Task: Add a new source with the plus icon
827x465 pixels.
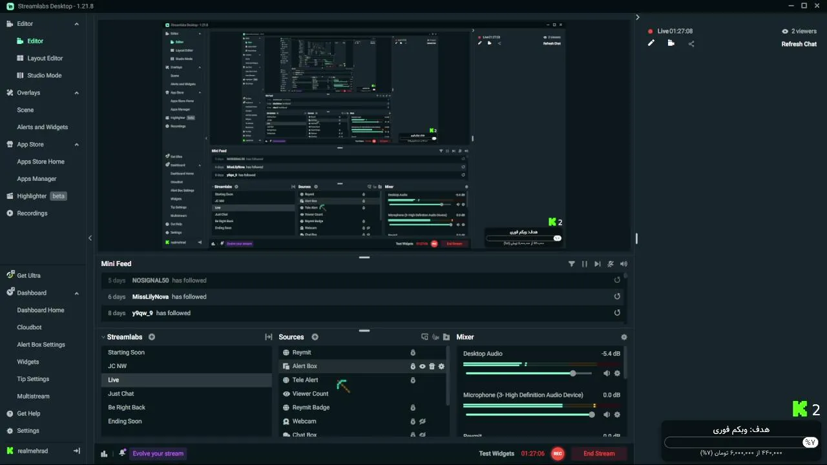Action: click(x=315, y=337)
